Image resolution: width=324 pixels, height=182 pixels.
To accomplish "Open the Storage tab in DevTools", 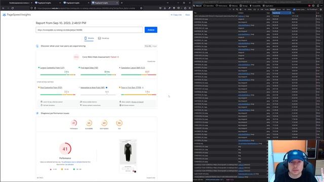I will coord(244,6).
